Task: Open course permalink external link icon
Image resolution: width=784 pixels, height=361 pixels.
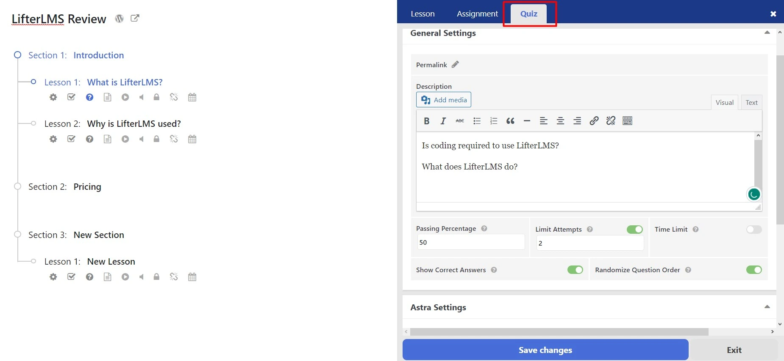Action: point(135,18)
